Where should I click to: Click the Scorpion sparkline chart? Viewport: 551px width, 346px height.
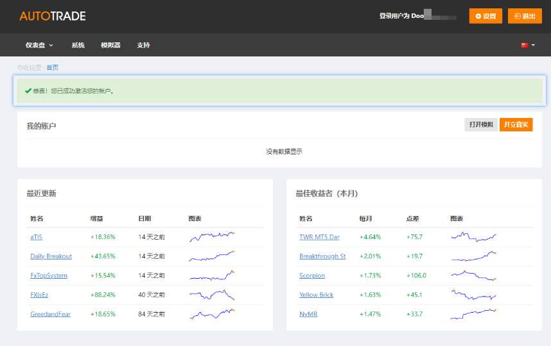[x=474, y=275]
